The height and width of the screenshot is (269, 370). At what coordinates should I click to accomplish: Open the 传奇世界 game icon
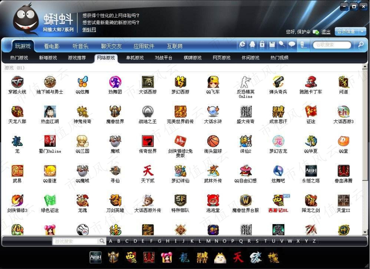(147, 141)
